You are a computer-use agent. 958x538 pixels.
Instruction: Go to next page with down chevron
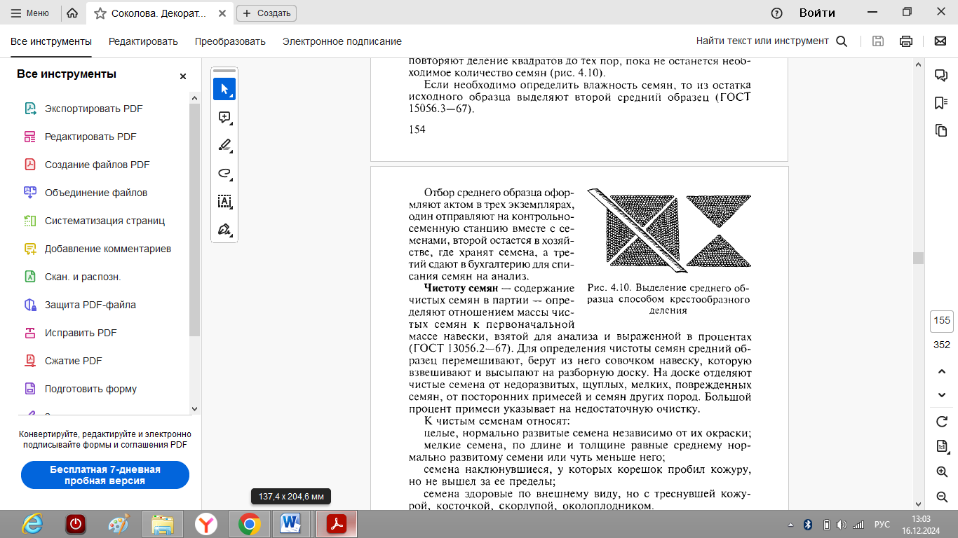[x=942, y=395]
